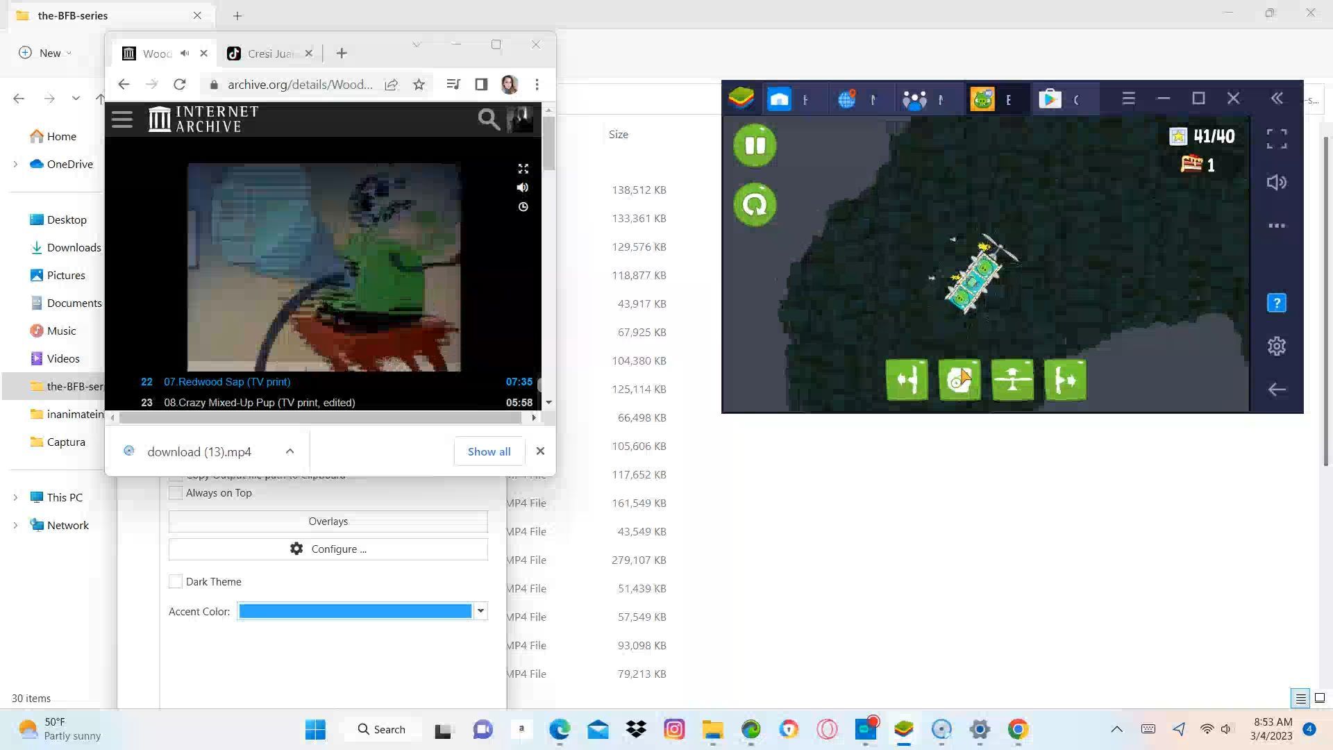Viewport: 1333px width, 750px height.
Task: Click the archive page vertical scrollbar
Action: pos(548,144)
